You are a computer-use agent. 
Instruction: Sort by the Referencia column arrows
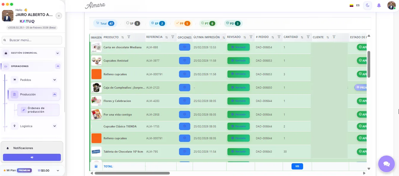(x=167, y=37)
